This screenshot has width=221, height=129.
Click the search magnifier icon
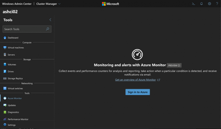coord(47,29)
